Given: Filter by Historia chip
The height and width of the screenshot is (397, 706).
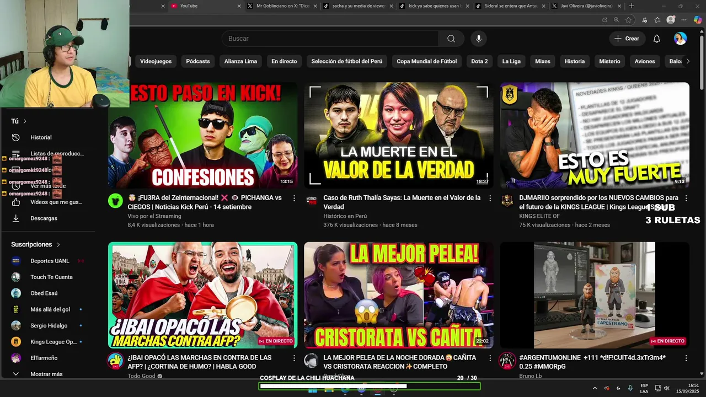Looking at the screenshot, I should pyautogui.click(x=575, y=61).
